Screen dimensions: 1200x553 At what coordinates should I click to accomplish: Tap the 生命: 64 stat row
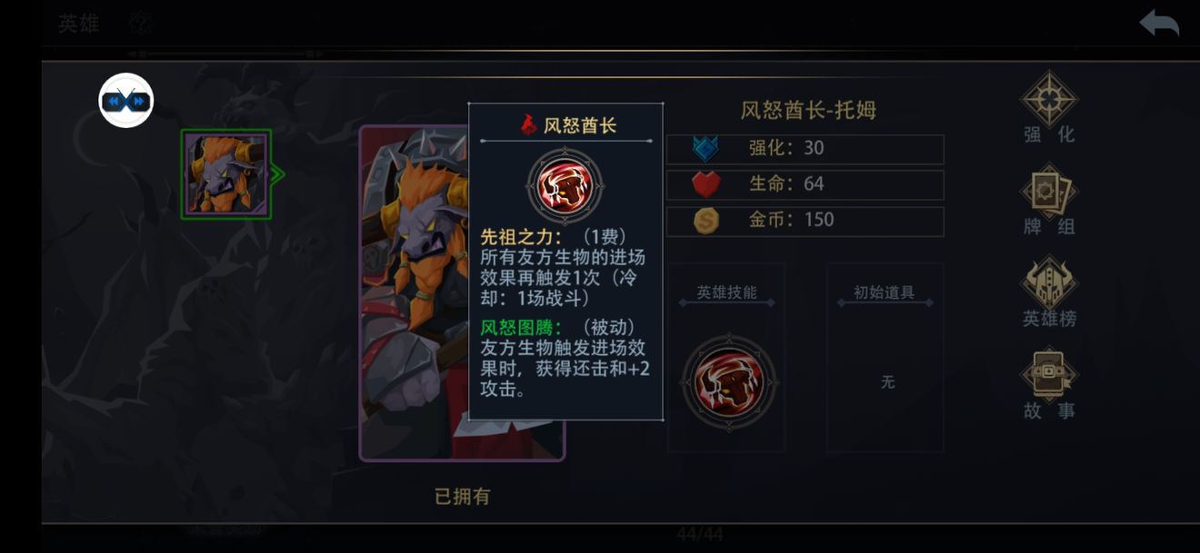(x=805, y=184)
